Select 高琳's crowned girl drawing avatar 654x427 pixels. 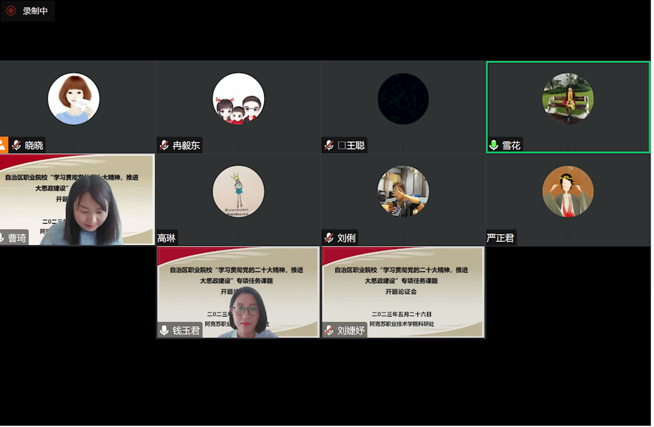point(238,191)
